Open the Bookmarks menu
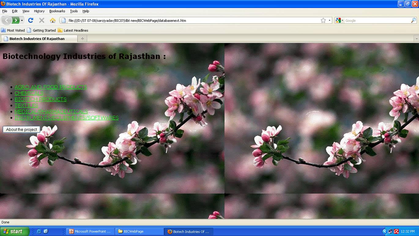The image size is (419, 236). point(57,11)
